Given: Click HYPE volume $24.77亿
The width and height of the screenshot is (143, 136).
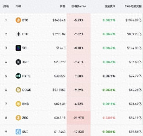Looking at the screenshot, I should coord(135,76).
